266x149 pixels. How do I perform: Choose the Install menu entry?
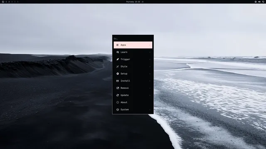coord(133,81)
